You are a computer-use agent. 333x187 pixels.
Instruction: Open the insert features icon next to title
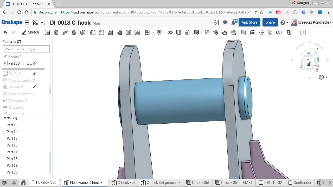click(43, 23)
